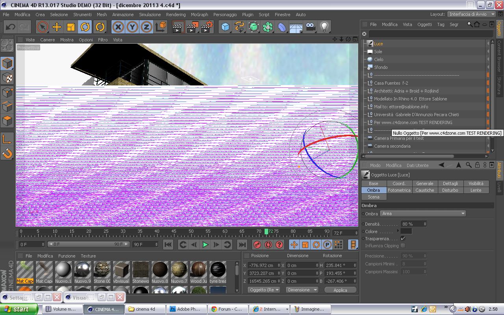504x315 pixels.
Task: Enable Axis mode in left sidebar
Action: click(x=7, y=139)
